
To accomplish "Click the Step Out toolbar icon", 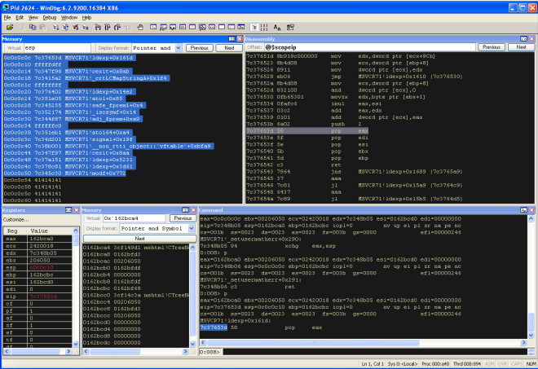I will pyautogui.click(x=117, y=27).
